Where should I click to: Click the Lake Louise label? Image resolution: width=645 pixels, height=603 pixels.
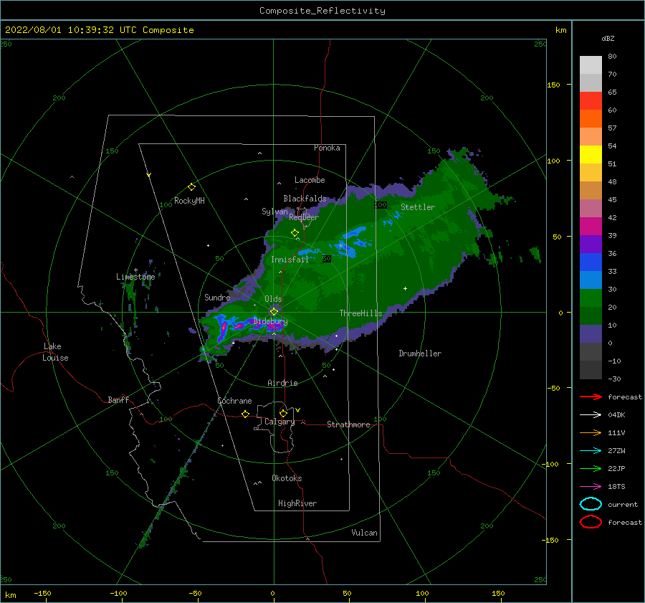click(x=55, y=352)
